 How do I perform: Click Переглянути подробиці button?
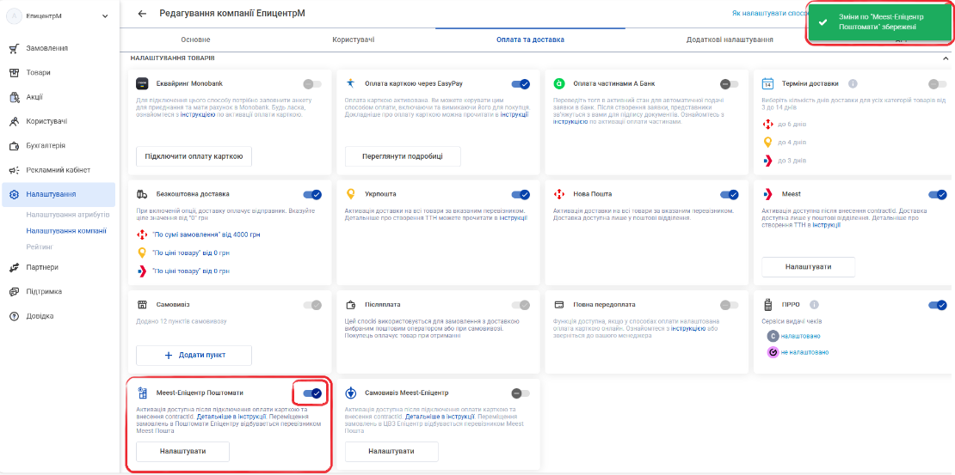tap(403, 156)
